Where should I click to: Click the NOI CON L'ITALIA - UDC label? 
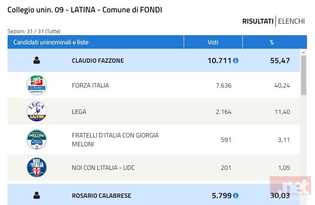[x=103, y=168]
